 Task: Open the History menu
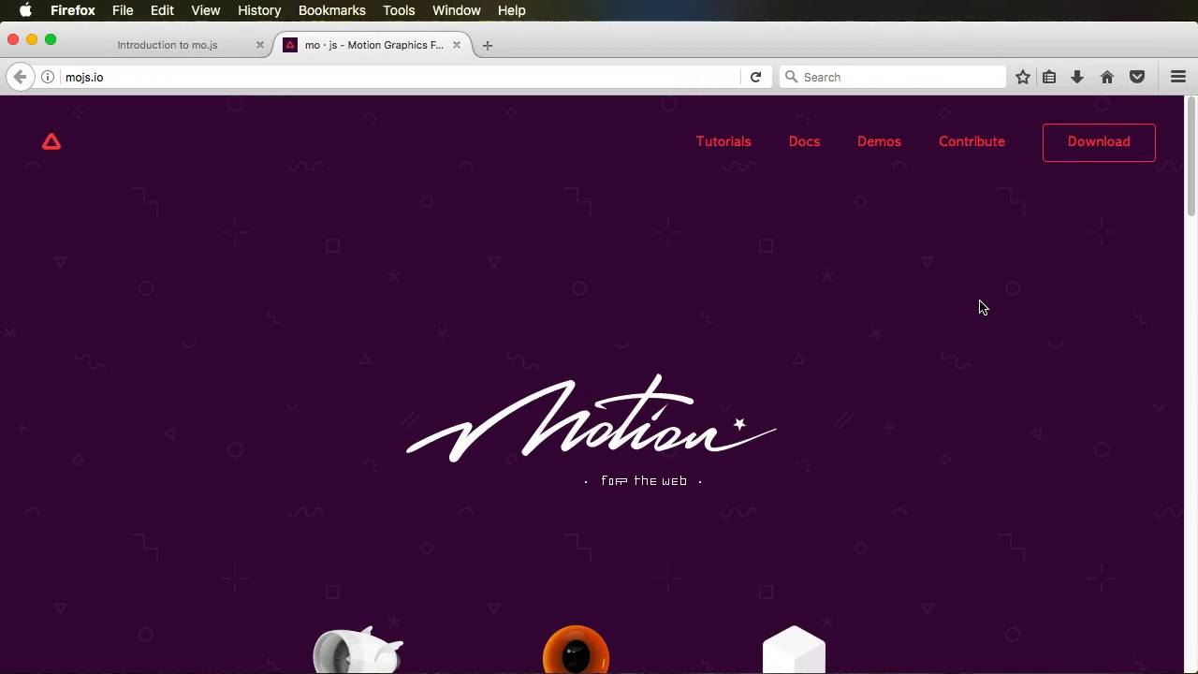[259, 10]
